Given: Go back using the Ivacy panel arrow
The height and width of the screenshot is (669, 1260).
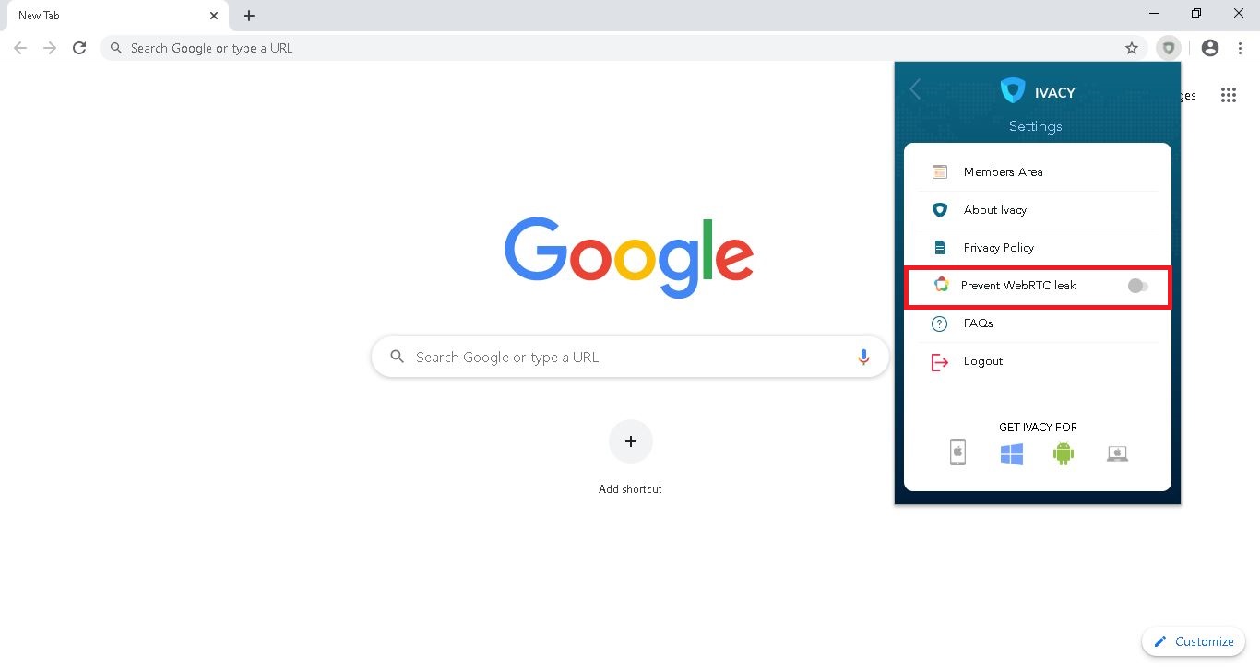Looking at the screenshot, I should coord(915,89).
